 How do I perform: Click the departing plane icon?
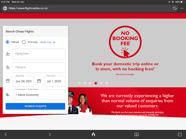(x=8, y=54)
